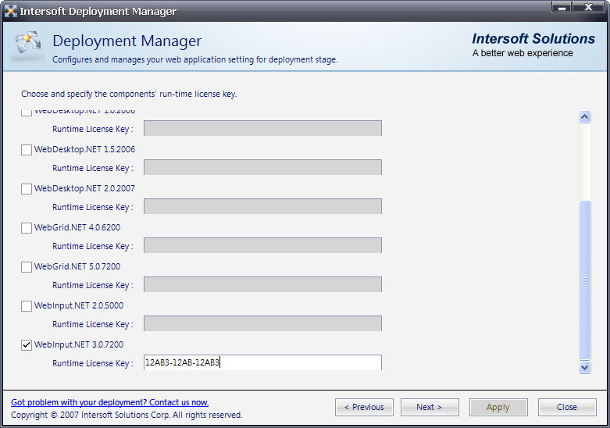This screenshot has width=610, height=428.
Task: Click the Close button at bottom right
Action: coord(566,407)
